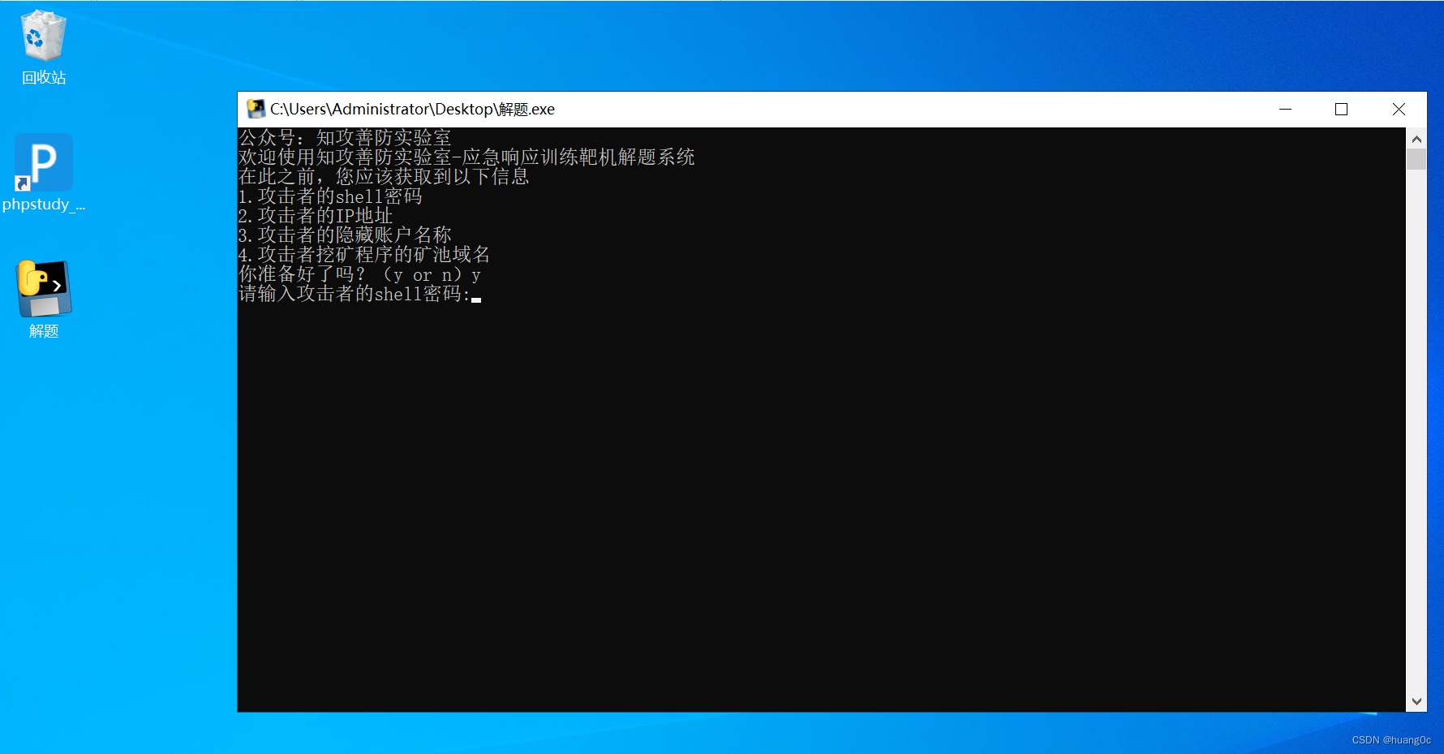Click the line 公众号: 知攻善防实验室
The image size is (1444, 754).
(x=345, y=138)
